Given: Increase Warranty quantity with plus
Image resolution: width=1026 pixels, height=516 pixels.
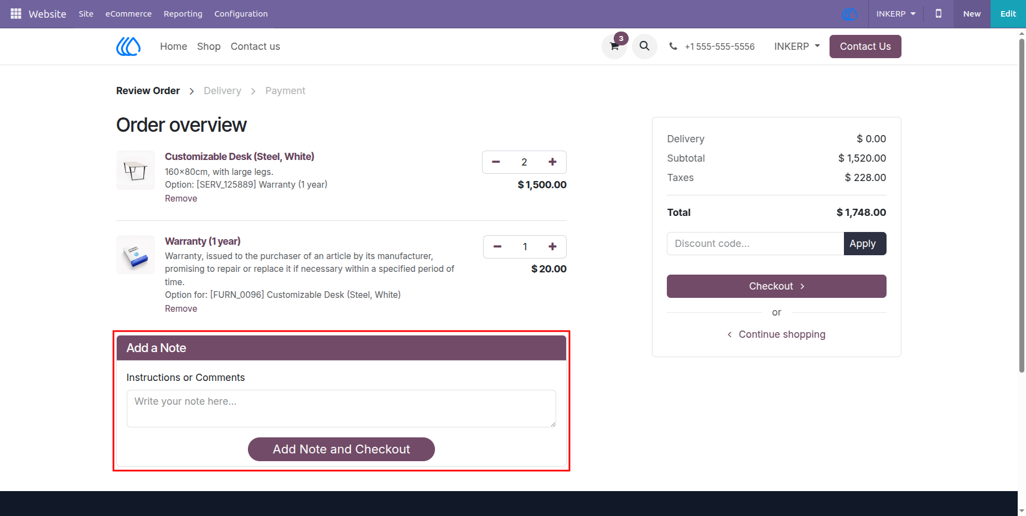Looking at the screenshot, I should click(x=552, y=247).
